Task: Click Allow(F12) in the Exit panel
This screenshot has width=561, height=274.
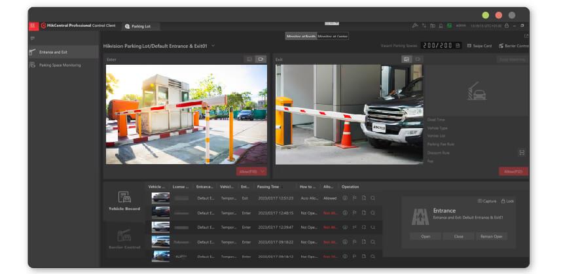Action: [513, 171]
